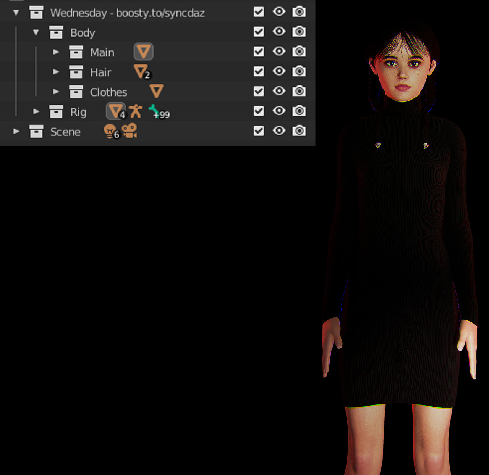Viewport: 489px width, 475px height.
Task: Click the Clothes collection box icon
Action: tap(76, 92)
